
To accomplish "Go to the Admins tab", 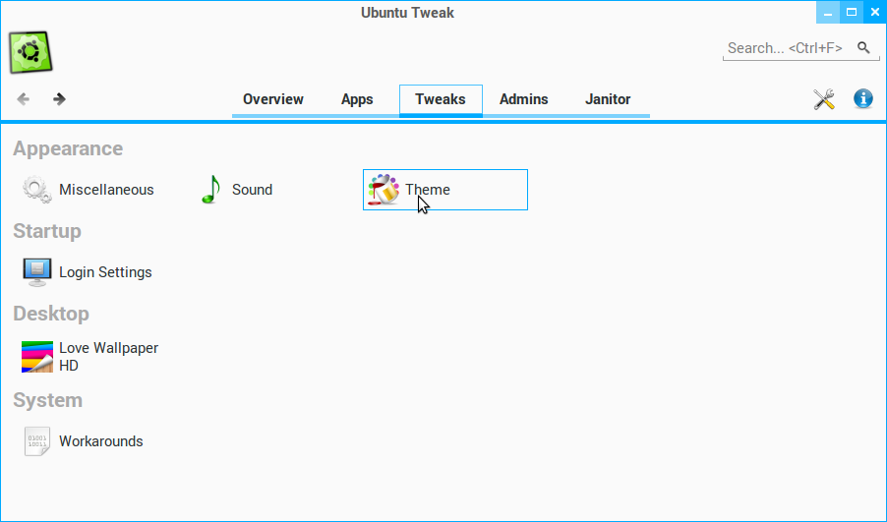I will pos(524,99).
